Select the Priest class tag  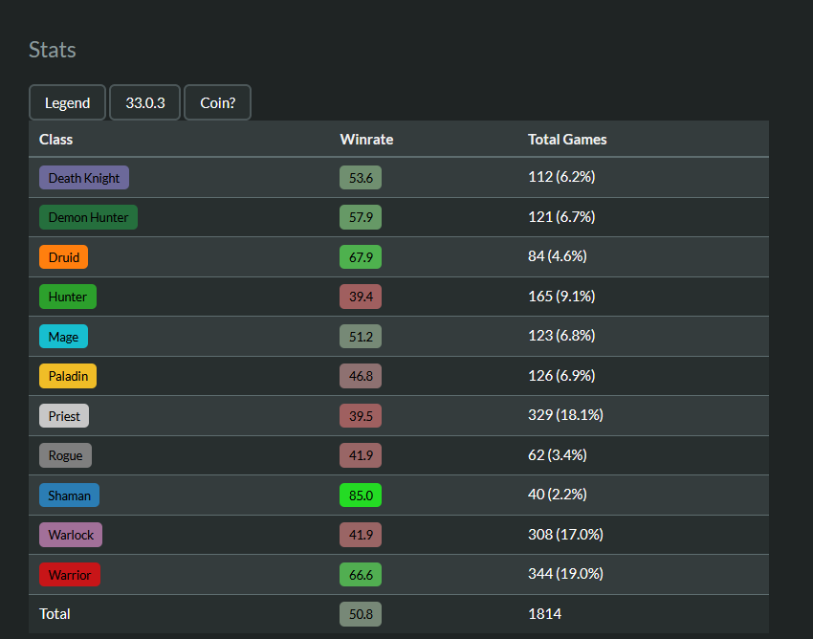point(64,416)
